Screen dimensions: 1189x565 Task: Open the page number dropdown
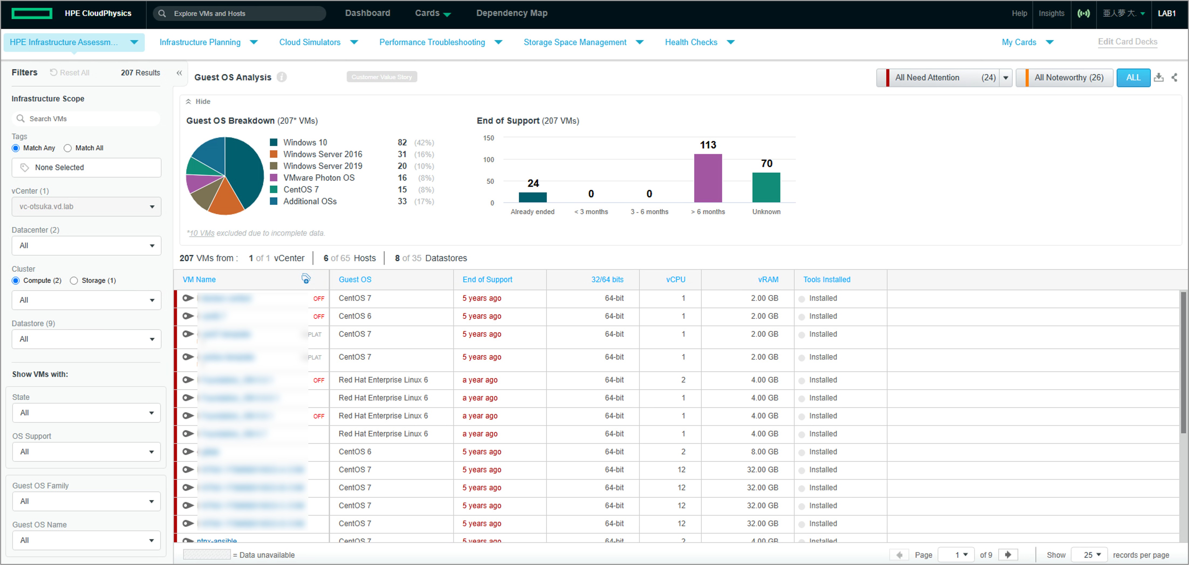tap(956, 555)
